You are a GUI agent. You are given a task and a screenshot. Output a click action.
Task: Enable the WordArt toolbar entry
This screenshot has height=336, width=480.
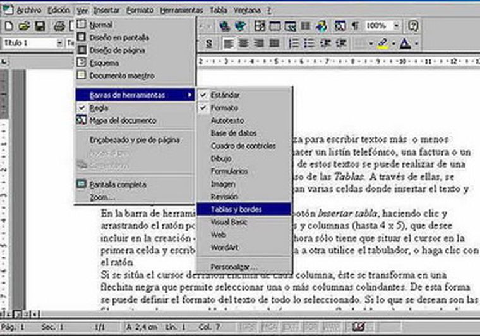244,247
